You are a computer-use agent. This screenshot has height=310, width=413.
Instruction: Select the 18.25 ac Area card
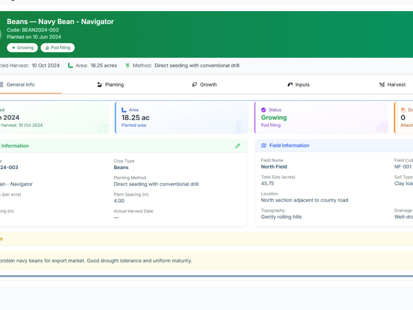coord(181,117)
